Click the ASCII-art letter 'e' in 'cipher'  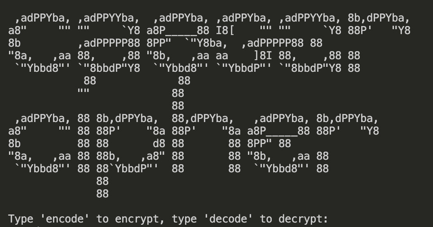click(x=278, y=144)
